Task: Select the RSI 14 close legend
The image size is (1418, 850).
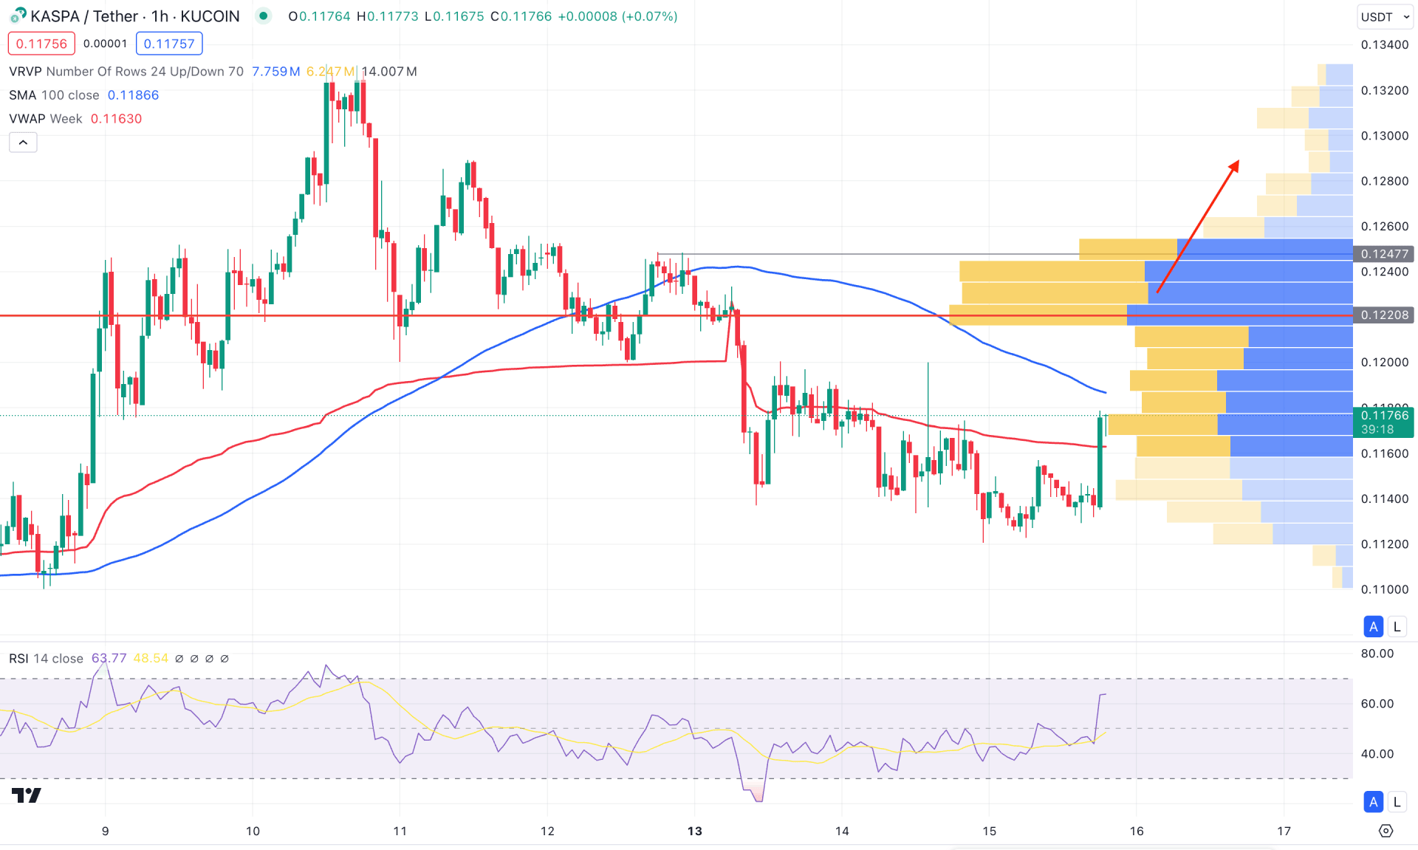Action: pos(46,658)
